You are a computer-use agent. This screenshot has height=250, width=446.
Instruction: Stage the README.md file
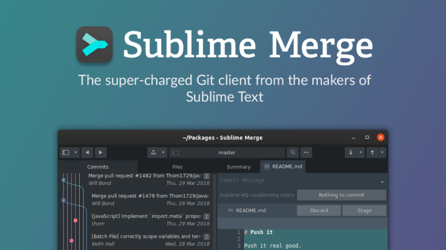(364, 211)
